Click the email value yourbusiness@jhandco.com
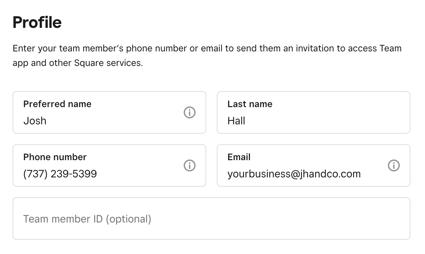425x254 pixels. (x=294, y=174)
